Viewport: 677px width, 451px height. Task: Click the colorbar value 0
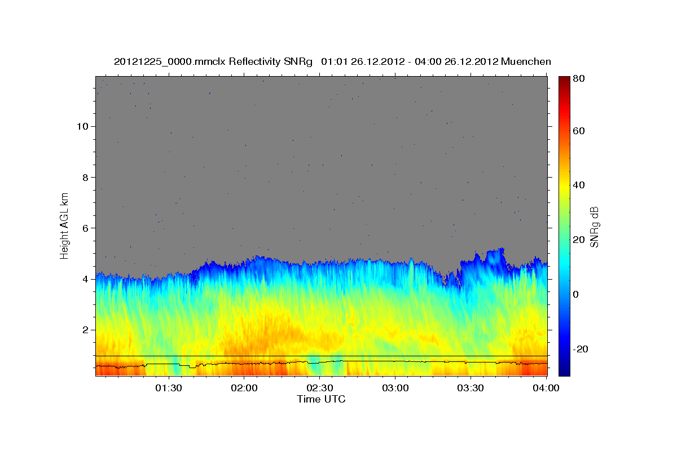pyautogui.click(x=577, y=294)
